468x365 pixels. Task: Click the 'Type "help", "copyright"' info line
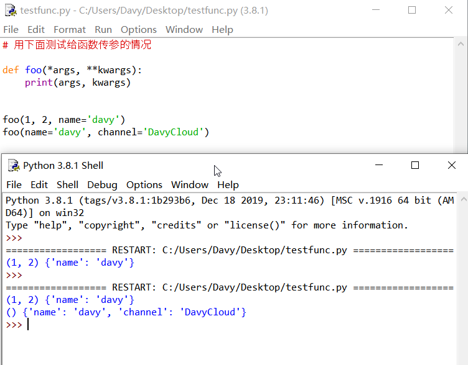point(207,225)
